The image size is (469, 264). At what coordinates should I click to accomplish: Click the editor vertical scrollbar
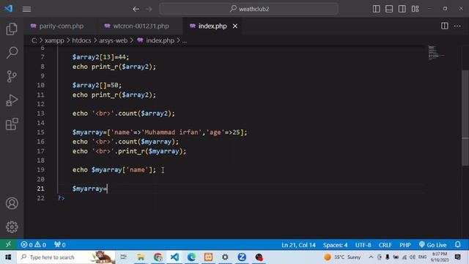click(465, 117)
